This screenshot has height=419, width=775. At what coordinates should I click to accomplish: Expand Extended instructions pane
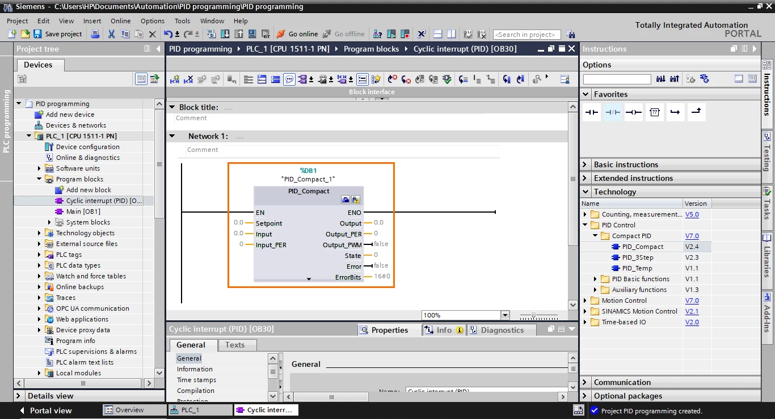tap(585, 178)
